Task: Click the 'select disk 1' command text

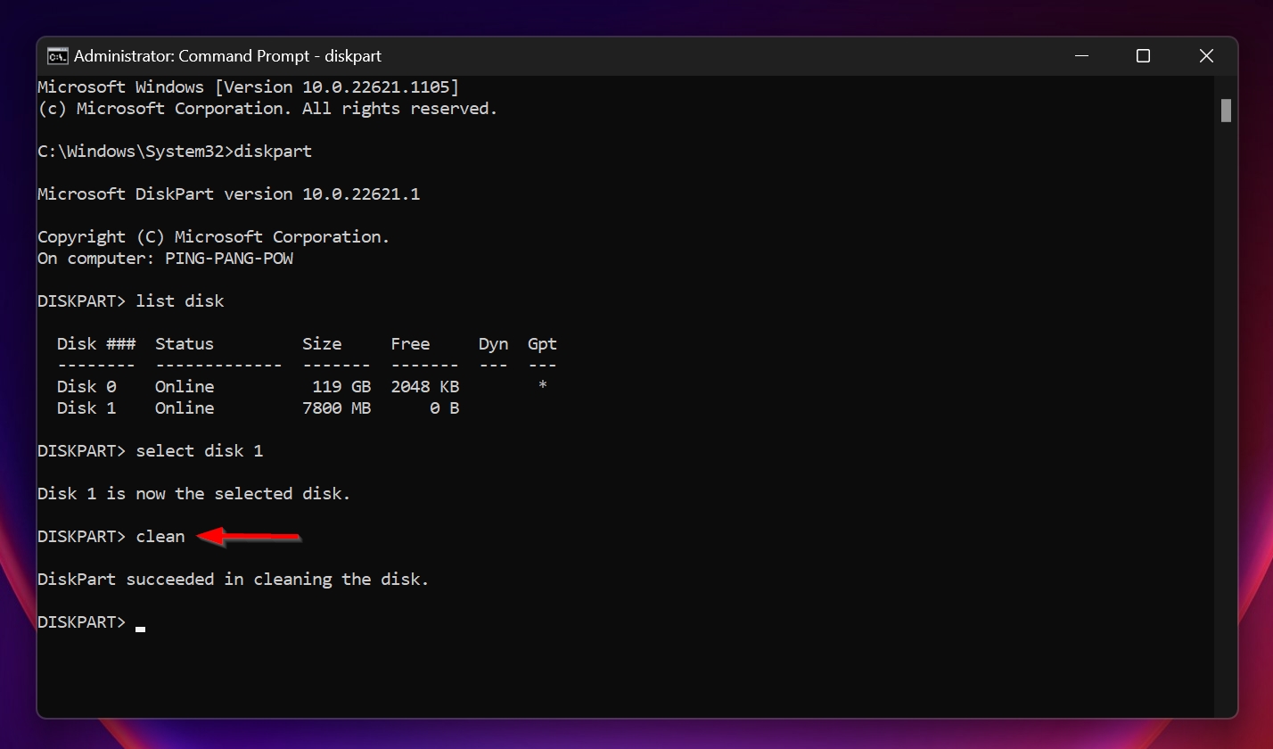Action: [200, 451]
